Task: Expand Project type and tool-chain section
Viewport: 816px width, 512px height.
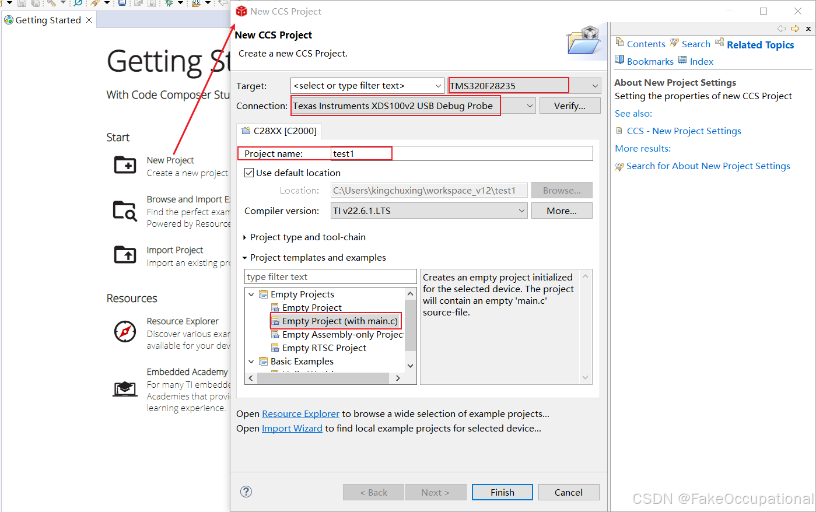Action: (244, 237)
